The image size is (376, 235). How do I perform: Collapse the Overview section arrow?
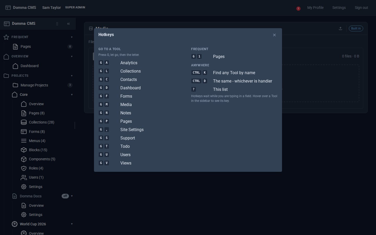coord(72,56)
